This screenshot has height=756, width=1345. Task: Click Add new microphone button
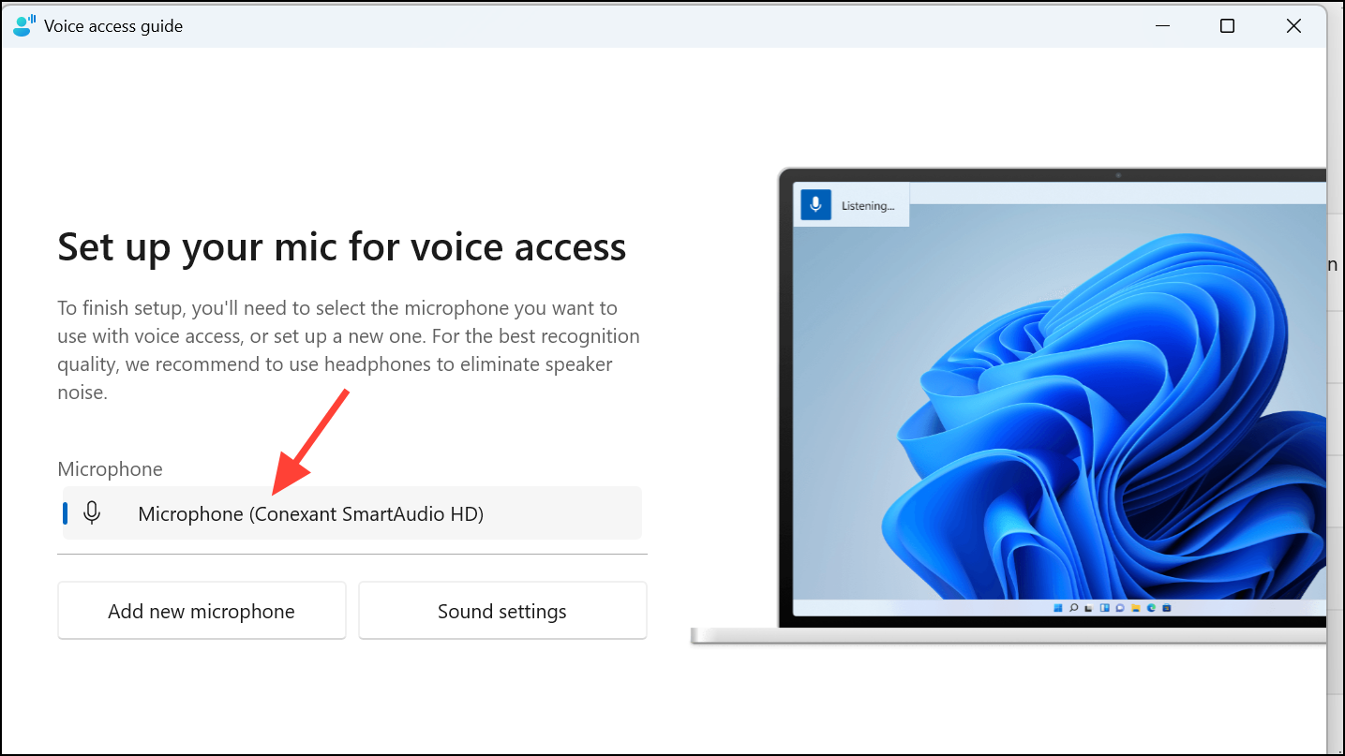(202, 611)
